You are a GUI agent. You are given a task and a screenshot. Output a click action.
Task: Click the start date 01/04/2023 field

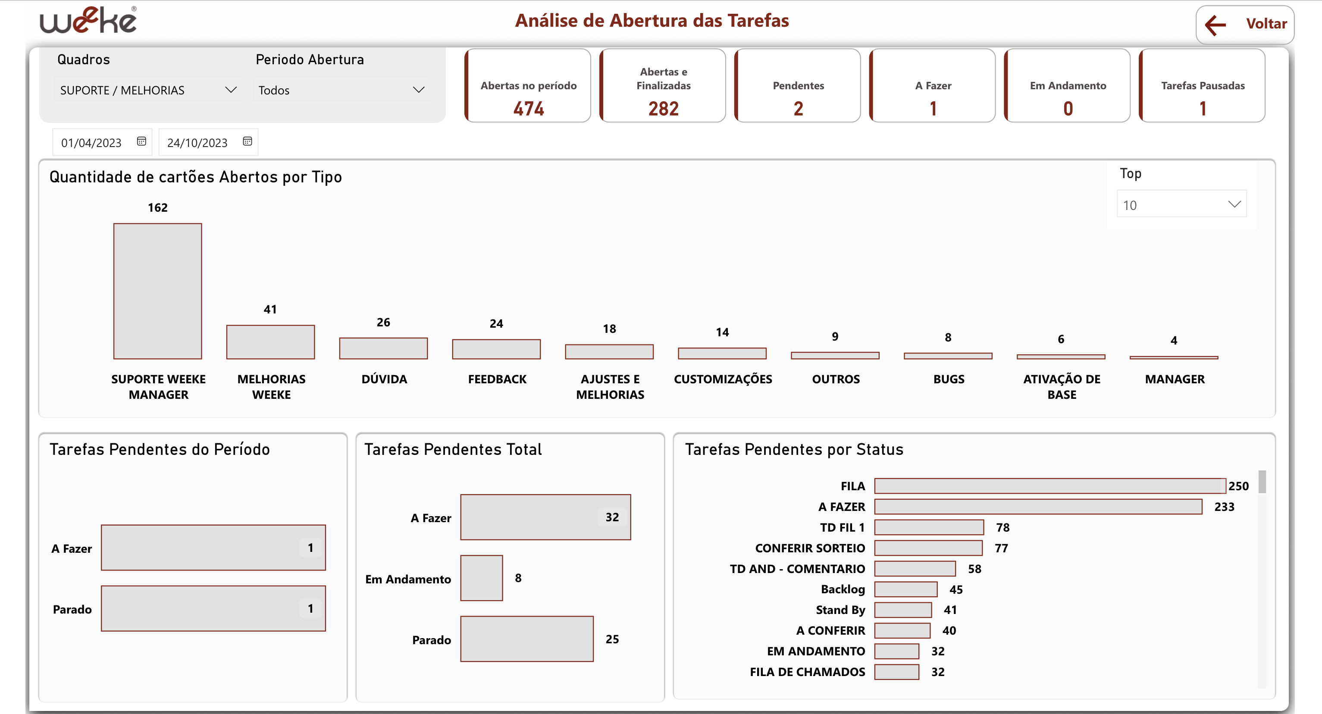click(x=91, y=143)
